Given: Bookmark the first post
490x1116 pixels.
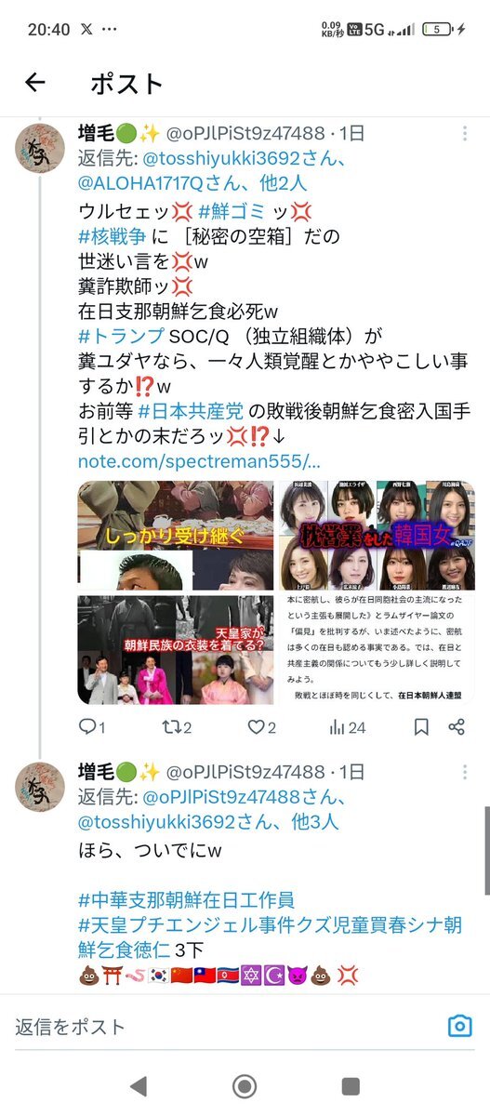Looking at the screenshot, I should 420,727.
